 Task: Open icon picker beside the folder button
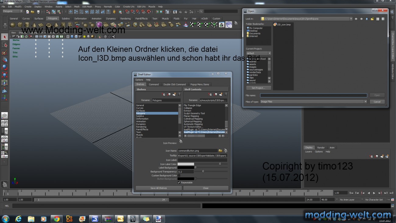226,151
